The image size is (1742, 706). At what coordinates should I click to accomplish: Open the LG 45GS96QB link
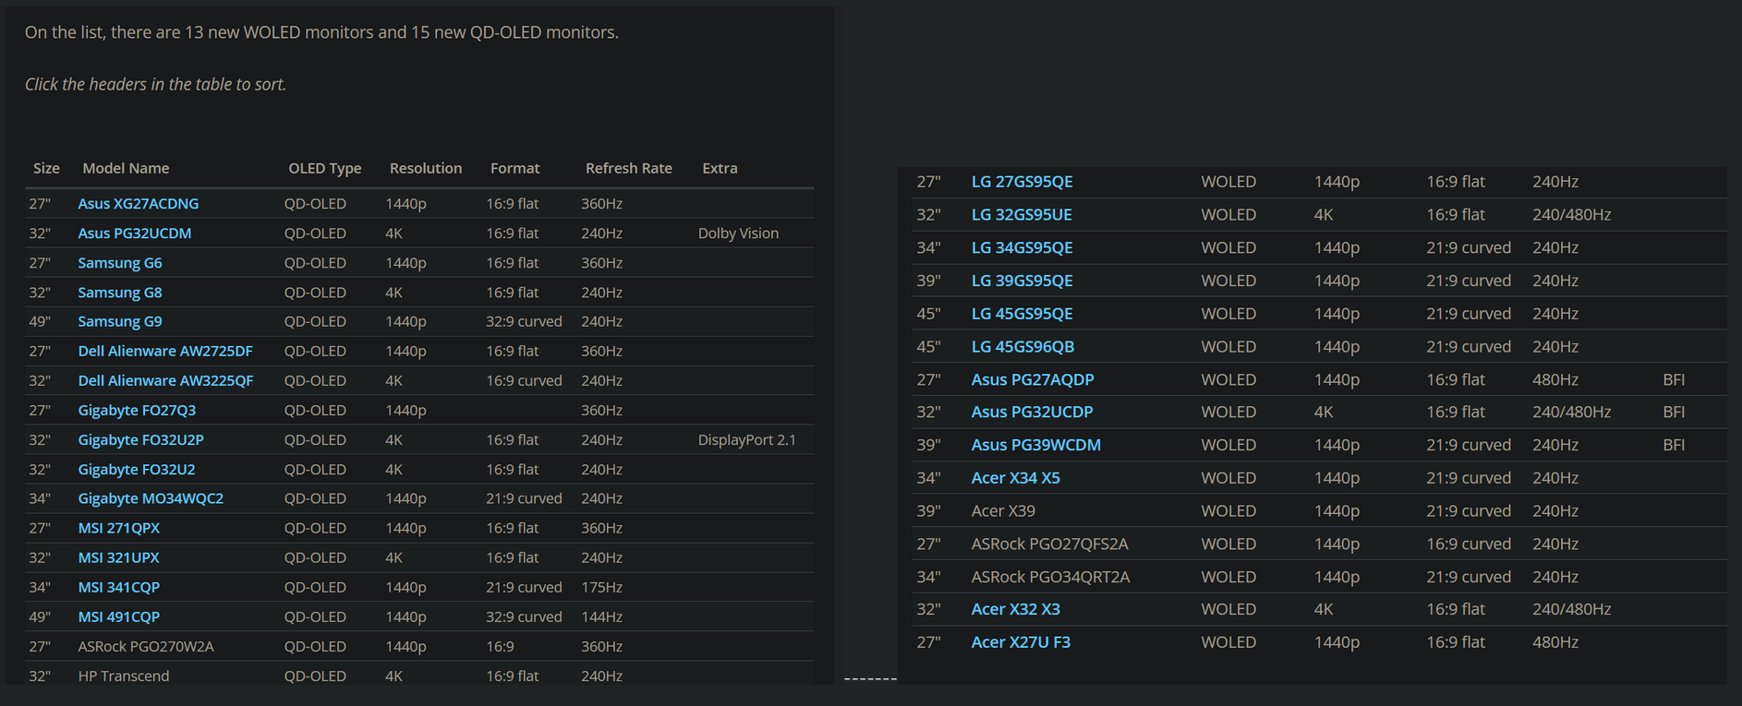click(1022, 346)
